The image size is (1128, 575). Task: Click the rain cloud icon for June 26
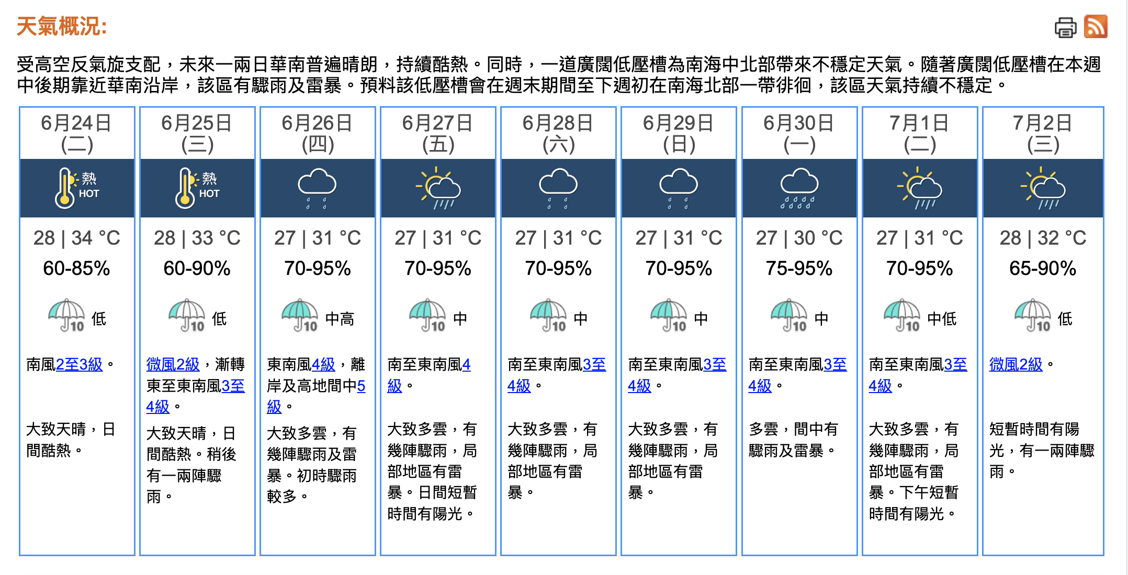click(317, 188)
